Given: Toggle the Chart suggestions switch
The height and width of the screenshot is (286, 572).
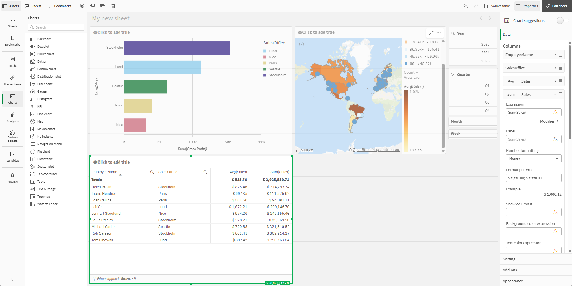Looking at the screenshot, I should 562,20.
